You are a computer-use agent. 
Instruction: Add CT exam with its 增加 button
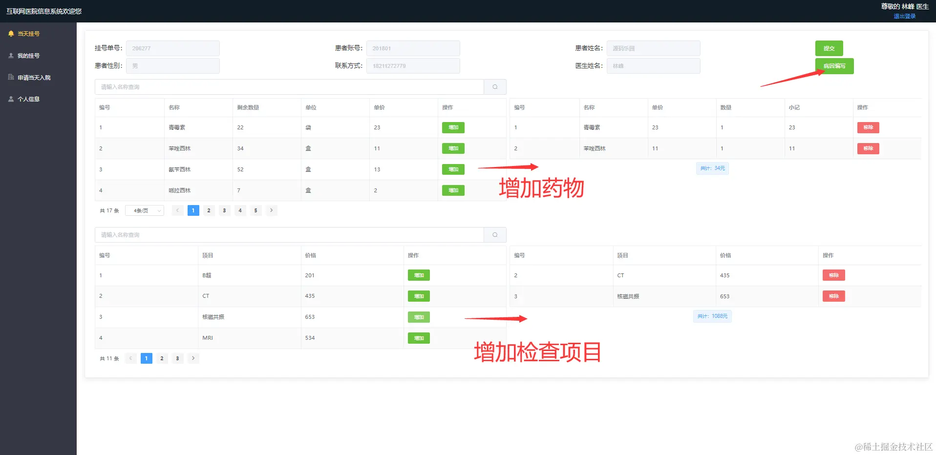click(419, 296)
